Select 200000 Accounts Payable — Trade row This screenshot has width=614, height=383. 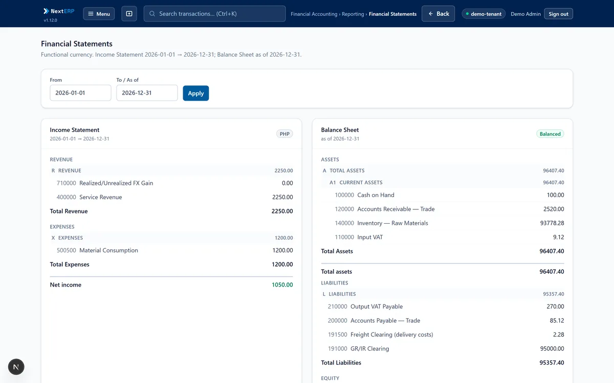click(443, 321)
